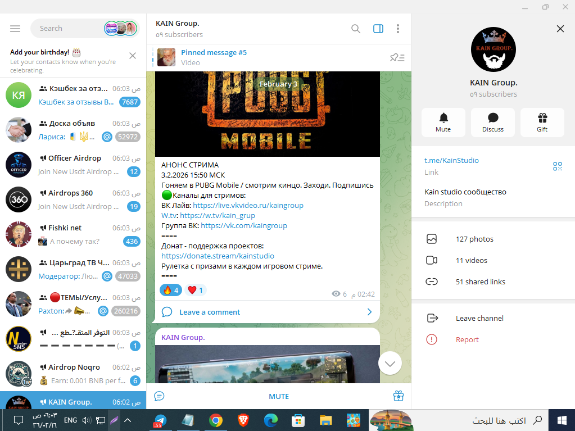This screenshot has height=431, width=575.
Task: Click the ENG language indicator
Action: 70,420
